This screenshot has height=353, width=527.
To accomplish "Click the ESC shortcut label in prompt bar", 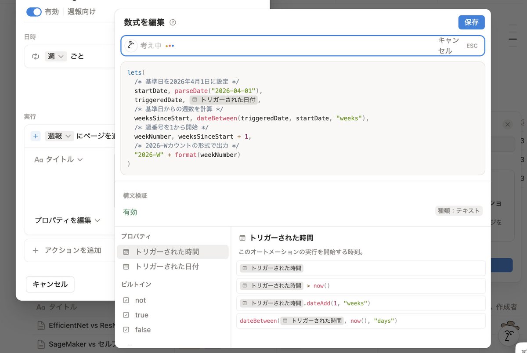I will 472,46.
